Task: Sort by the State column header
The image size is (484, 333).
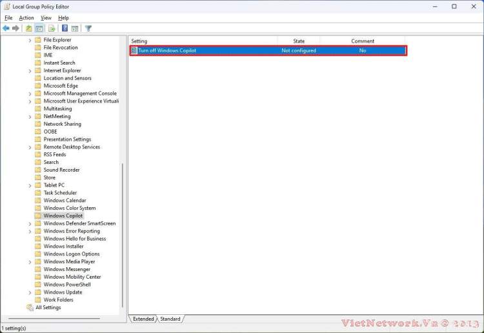Action: pyautogui.click(x=299, y=41)
